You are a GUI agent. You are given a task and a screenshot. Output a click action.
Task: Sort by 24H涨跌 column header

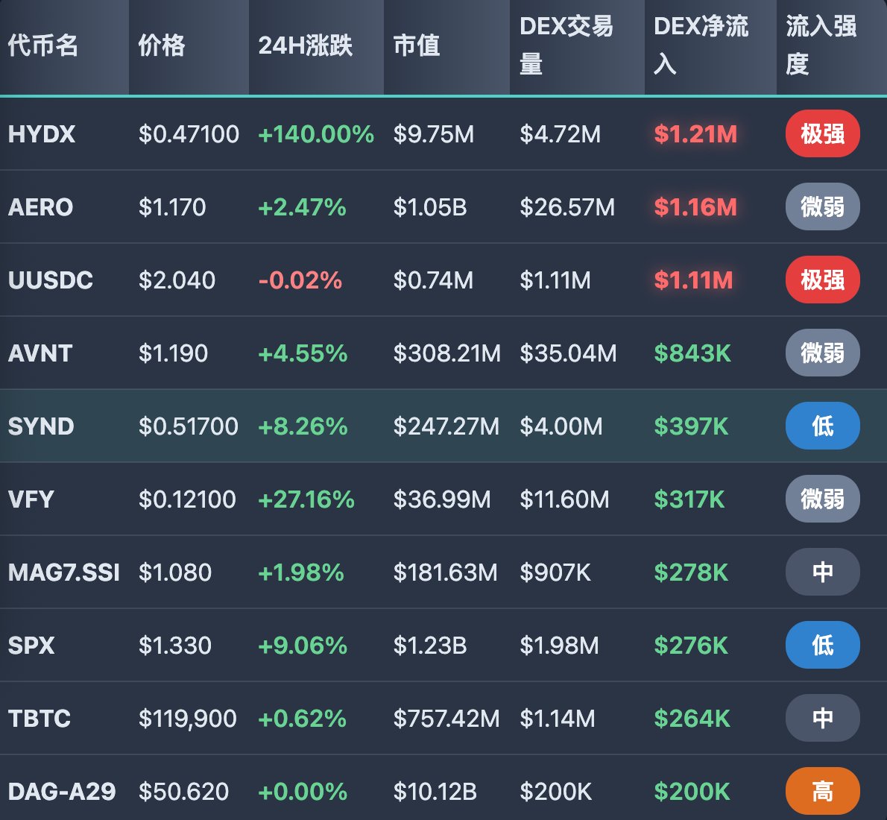(x=316, y=46)
